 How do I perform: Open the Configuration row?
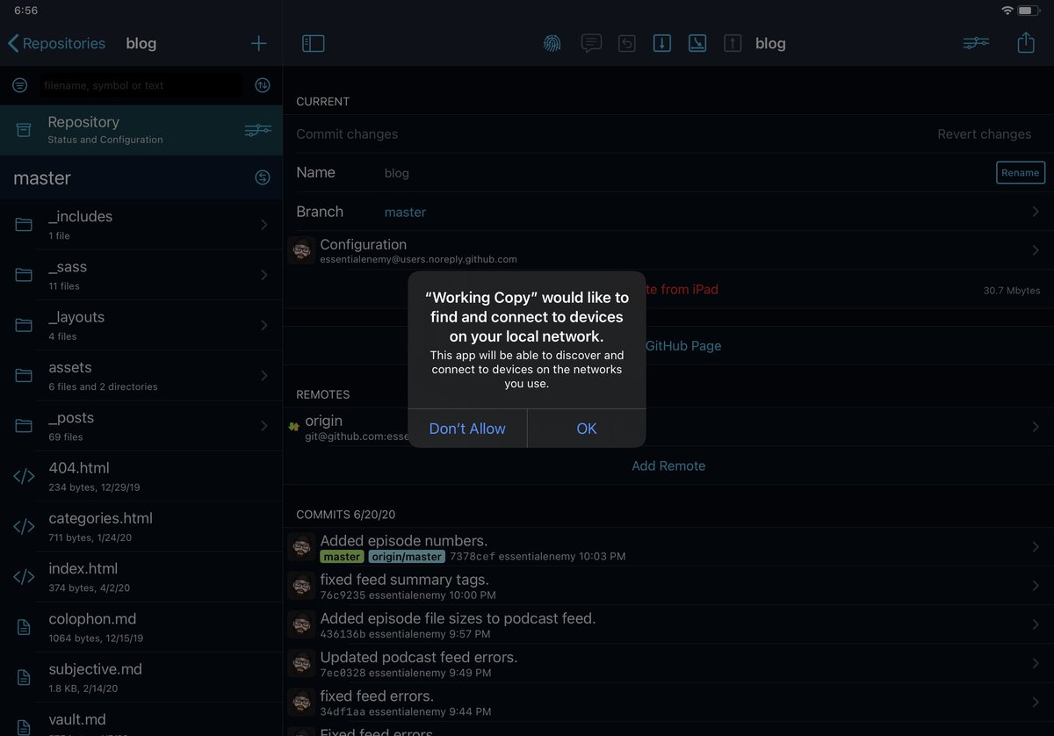tap(668, 250)
